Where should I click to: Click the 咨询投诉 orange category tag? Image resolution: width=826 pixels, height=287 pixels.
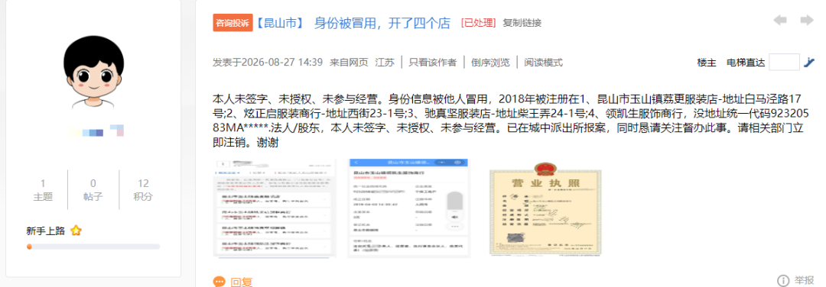pyautogui.click(x=233, y=23)
